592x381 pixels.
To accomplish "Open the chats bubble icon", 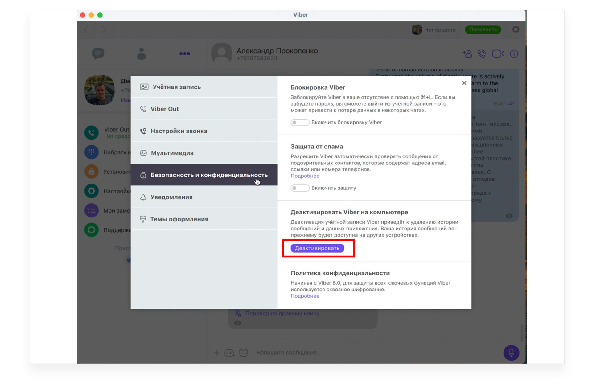I will 98,54.
